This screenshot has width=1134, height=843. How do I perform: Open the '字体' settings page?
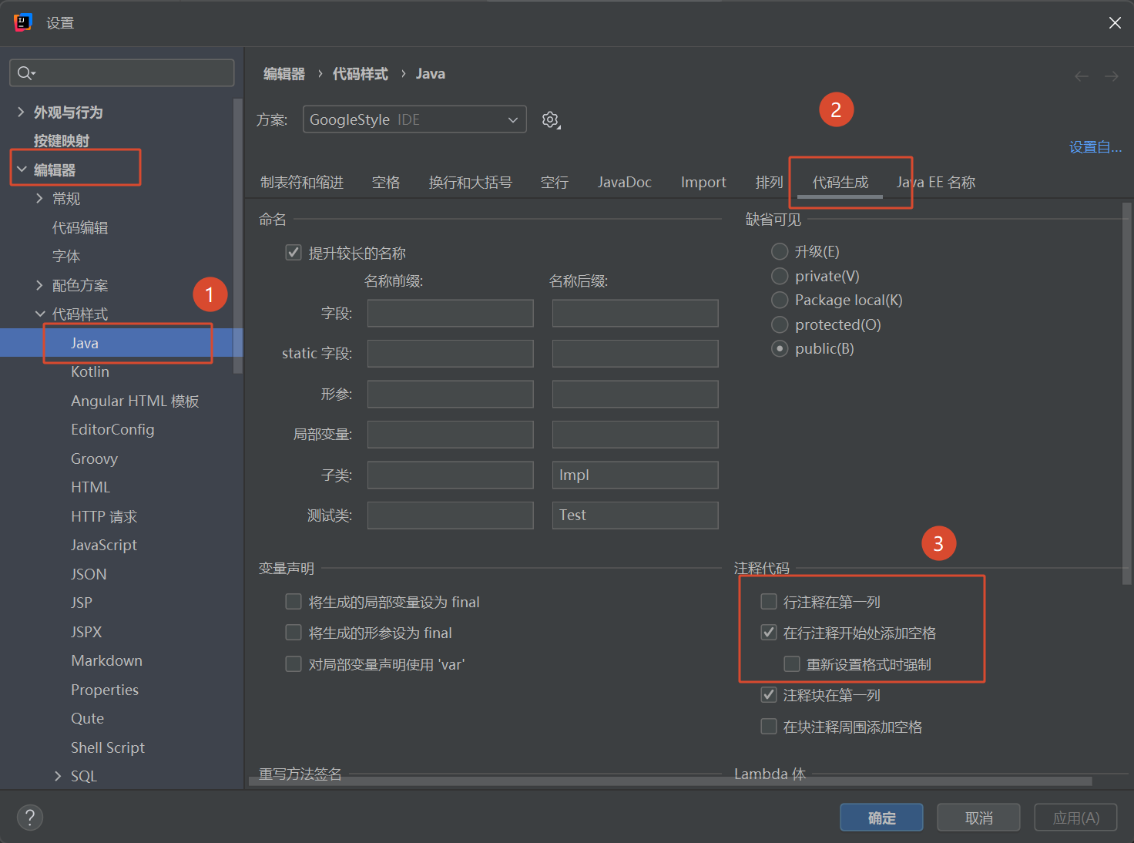coord(66,256)
